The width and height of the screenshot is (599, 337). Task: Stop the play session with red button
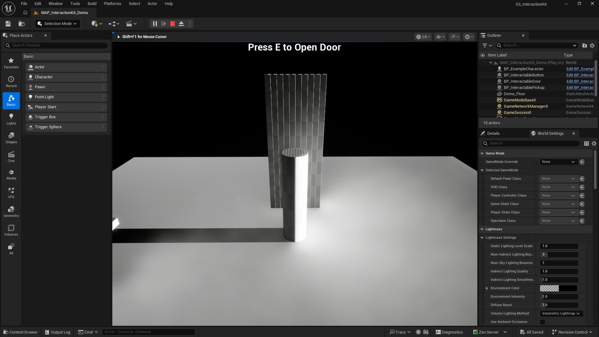coord(172,23)
